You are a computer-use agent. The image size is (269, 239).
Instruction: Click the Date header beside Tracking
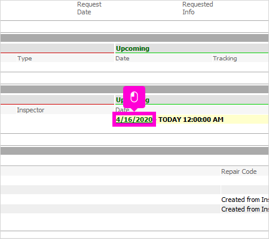(123, 59)
